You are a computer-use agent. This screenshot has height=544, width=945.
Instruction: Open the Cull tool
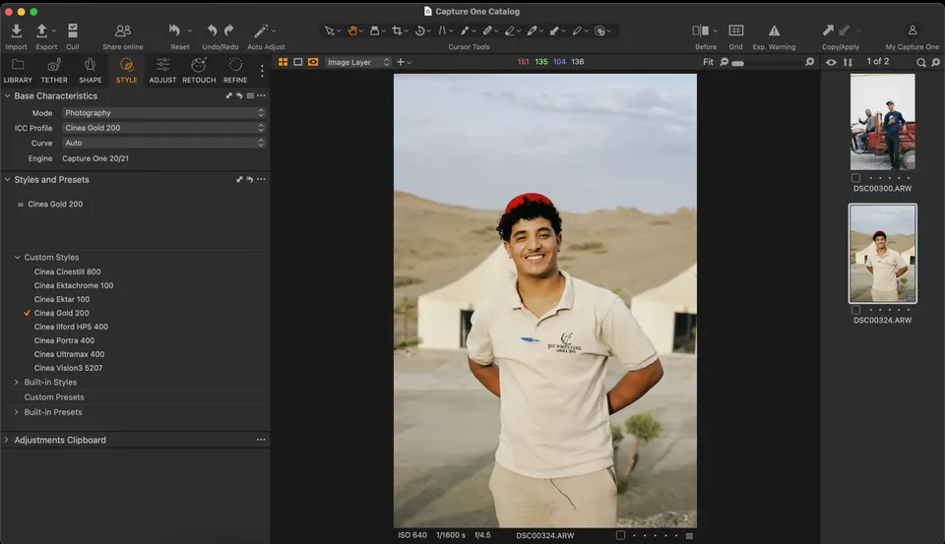(72, 30)
